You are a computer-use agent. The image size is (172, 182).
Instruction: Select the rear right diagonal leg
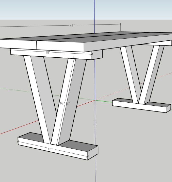coord(152,73)
